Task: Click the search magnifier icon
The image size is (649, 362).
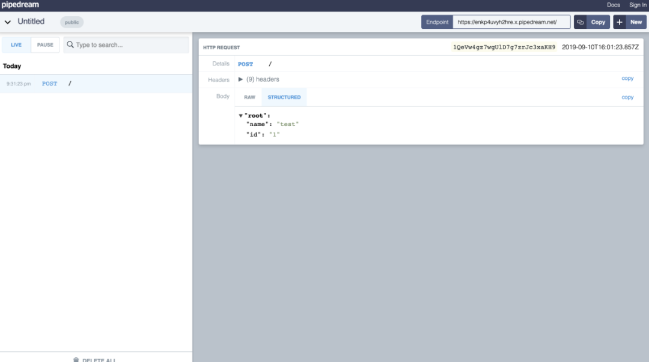Action: coord(70,44)
